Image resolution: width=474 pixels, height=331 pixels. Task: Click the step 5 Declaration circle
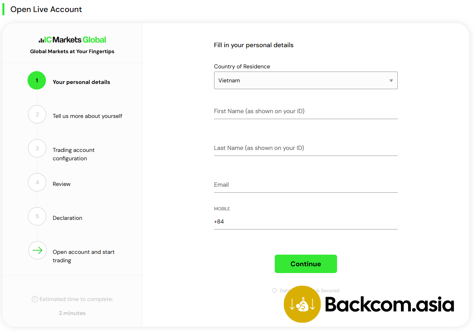(x=37, y=216)
